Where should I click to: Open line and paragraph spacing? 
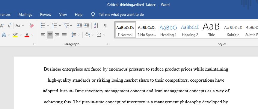pyautogui.click(x=74, y=35)
